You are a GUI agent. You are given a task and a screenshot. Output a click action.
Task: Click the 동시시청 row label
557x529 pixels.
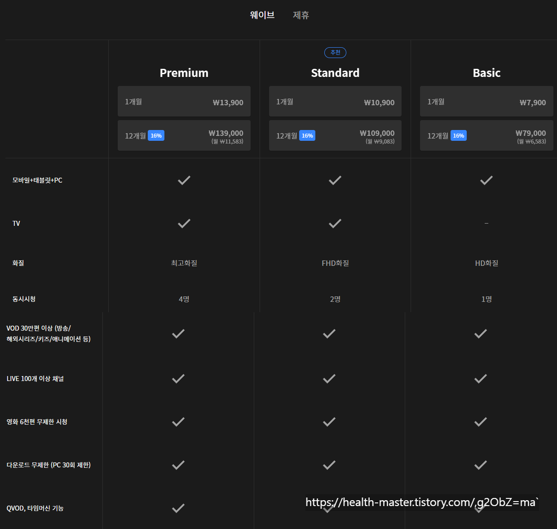point(24,299)
